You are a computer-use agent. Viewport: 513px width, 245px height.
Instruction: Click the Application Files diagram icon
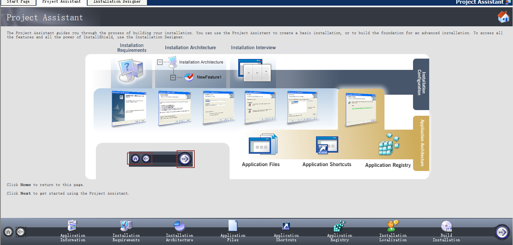pos(263,144)
